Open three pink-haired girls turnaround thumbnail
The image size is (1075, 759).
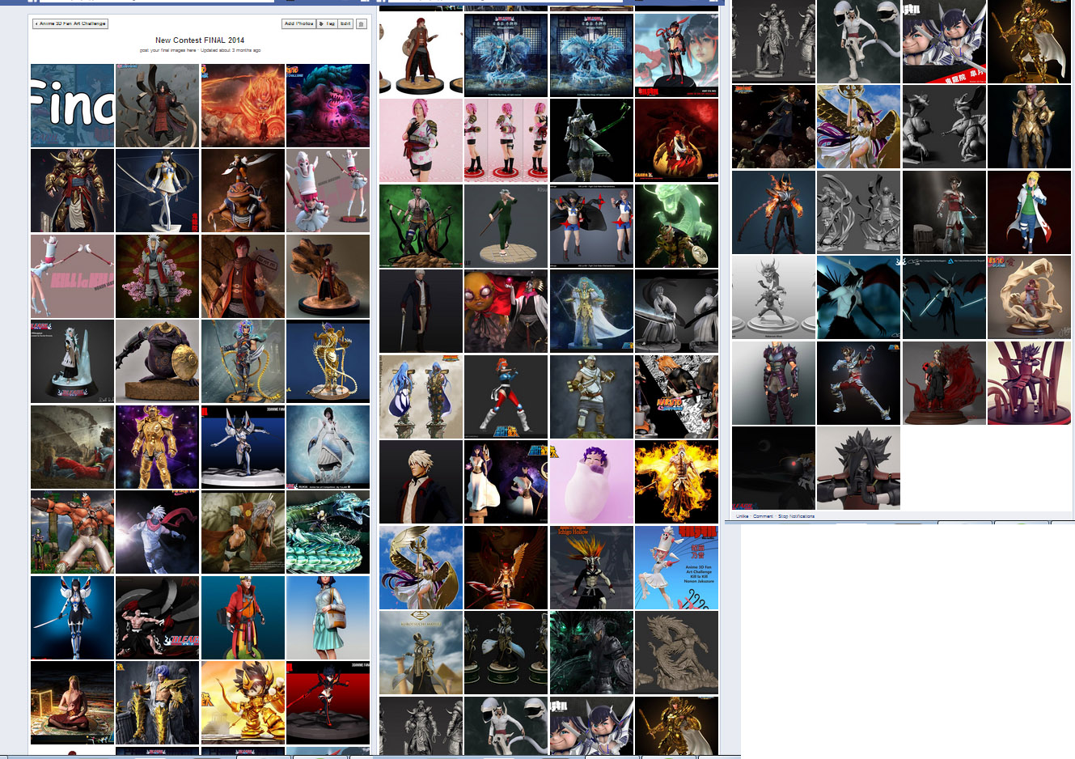pyautogui.click(x=506, y=141)
